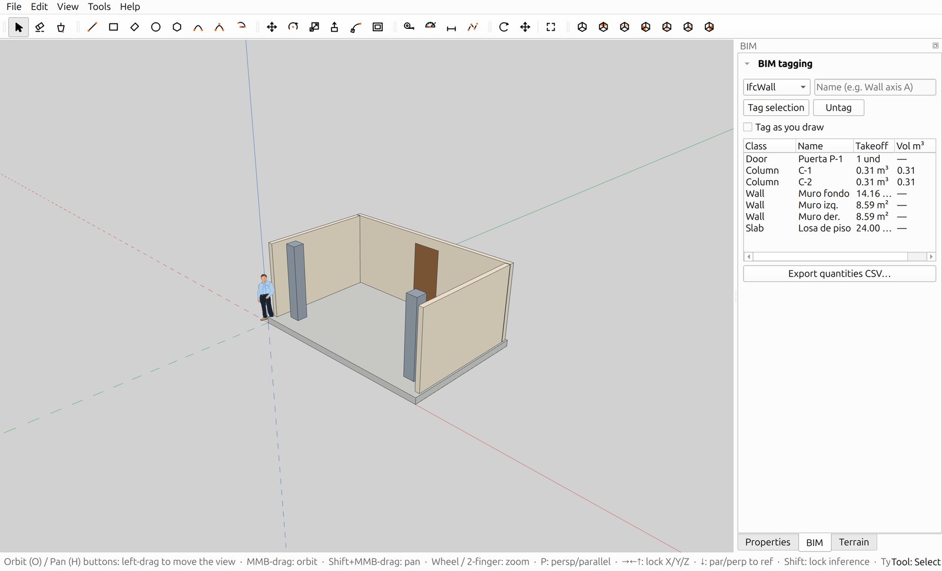The image size is (942, 571).
Task: Enable the Tag as you draw checkbox
Action: (748, 127)
